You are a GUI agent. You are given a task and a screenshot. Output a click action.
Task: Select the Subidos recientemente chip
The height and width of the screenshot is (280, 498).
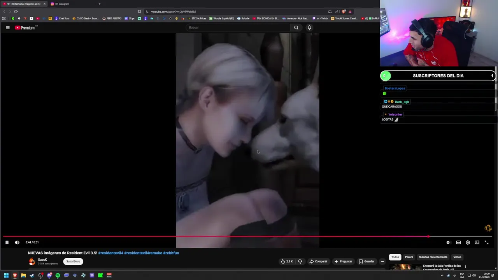(433, 257)
